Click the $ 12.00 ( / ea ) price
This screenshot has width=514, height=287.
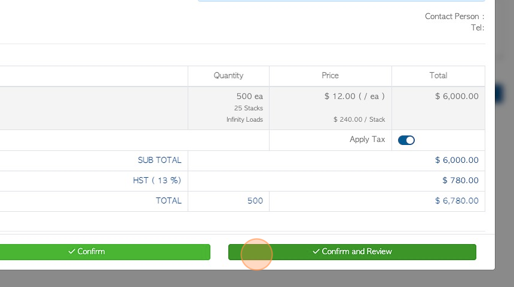coord(354,96)
